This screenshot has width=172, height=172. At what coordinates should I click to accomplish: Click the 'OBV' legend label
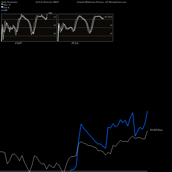pos(6,10)
